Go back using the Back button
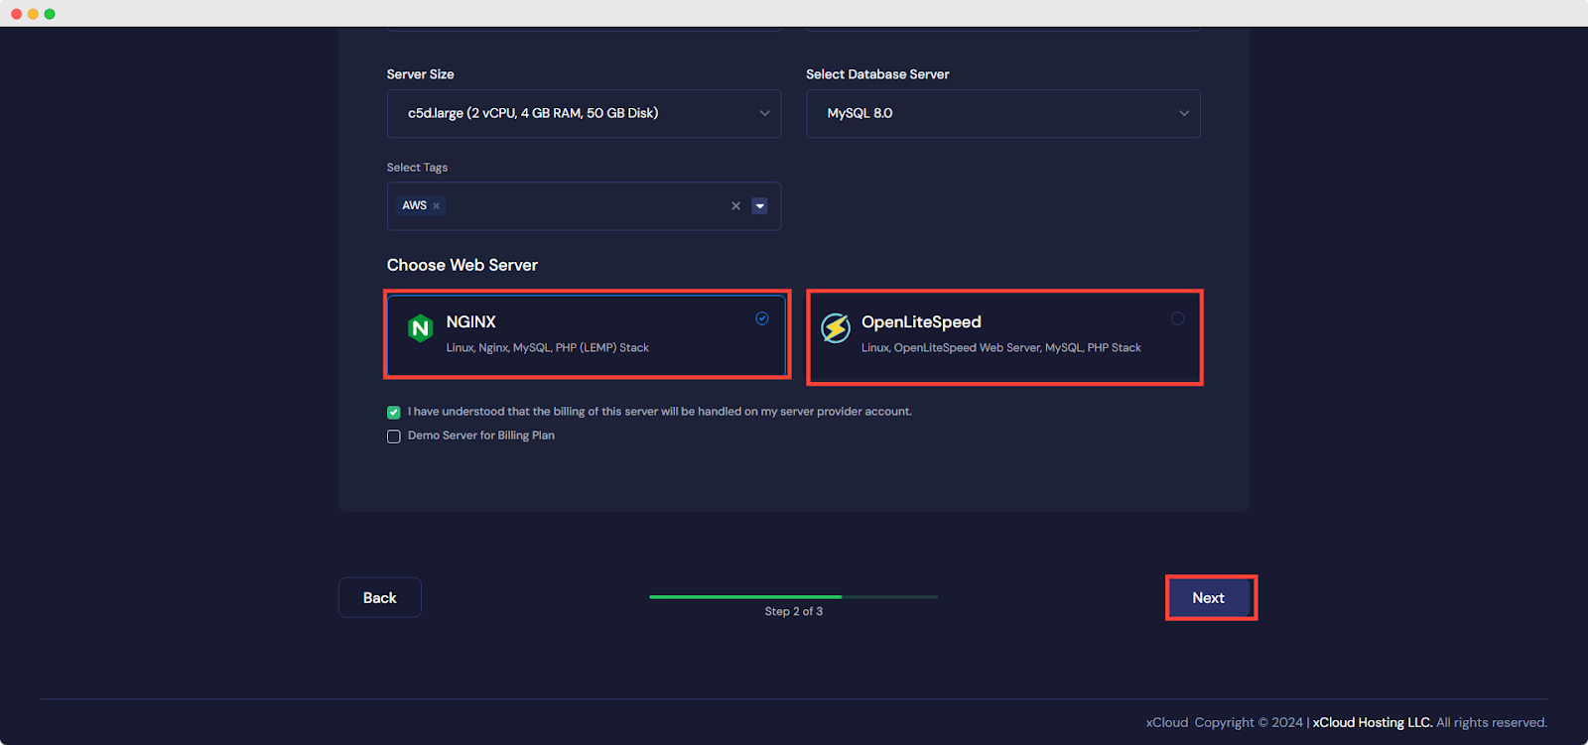This screenshot has width=1588, height=745. [379, 597]
